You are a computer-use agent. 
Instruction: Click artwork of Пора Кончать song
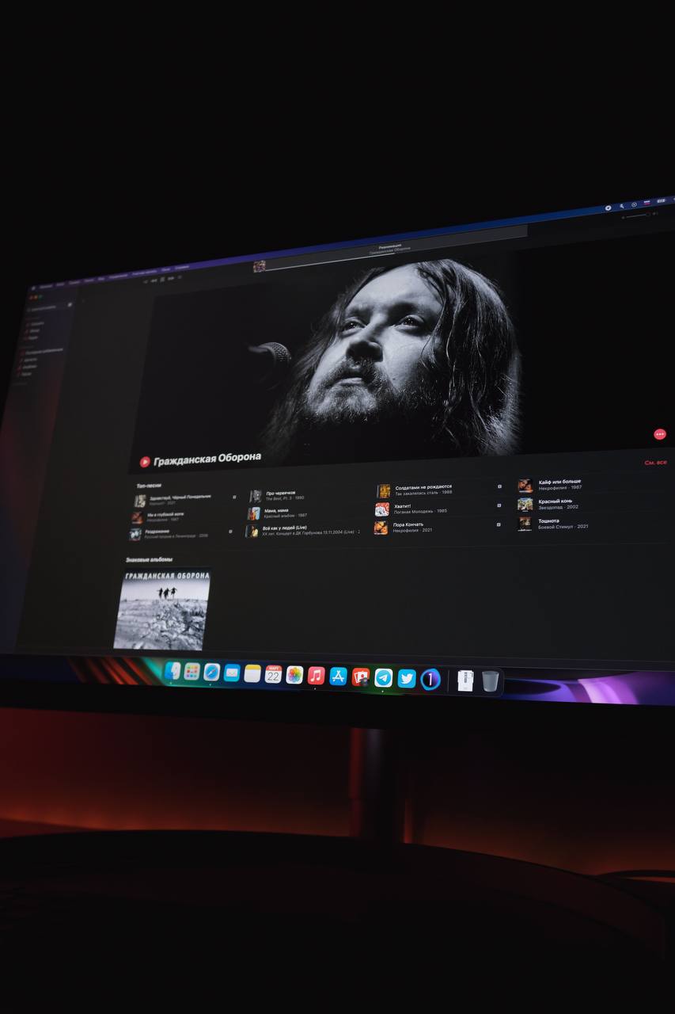coord(381,527)
